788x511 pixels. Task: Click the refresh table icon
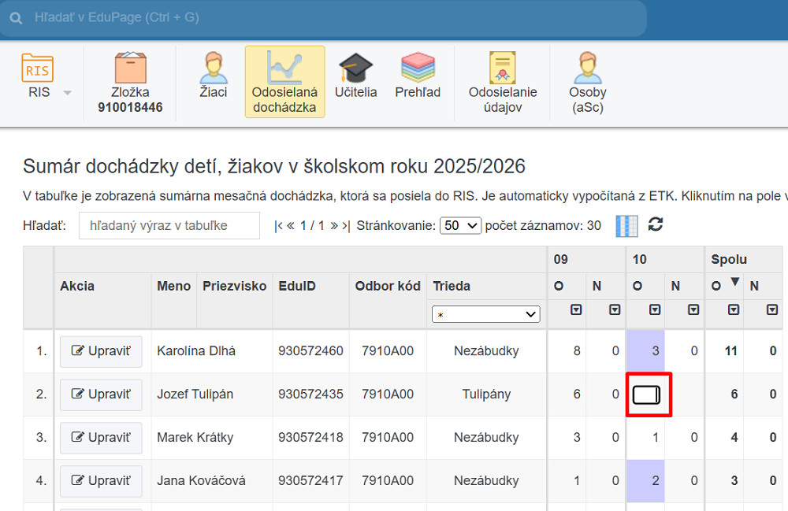[x=656, y=224]
